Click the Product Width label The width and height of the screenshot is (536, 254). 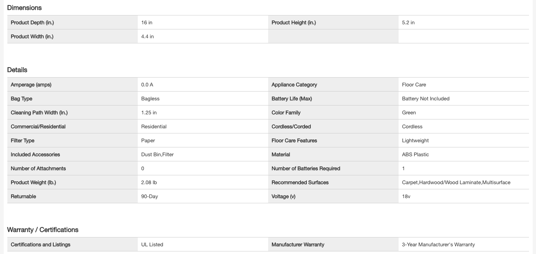click(x=32, y=36)
